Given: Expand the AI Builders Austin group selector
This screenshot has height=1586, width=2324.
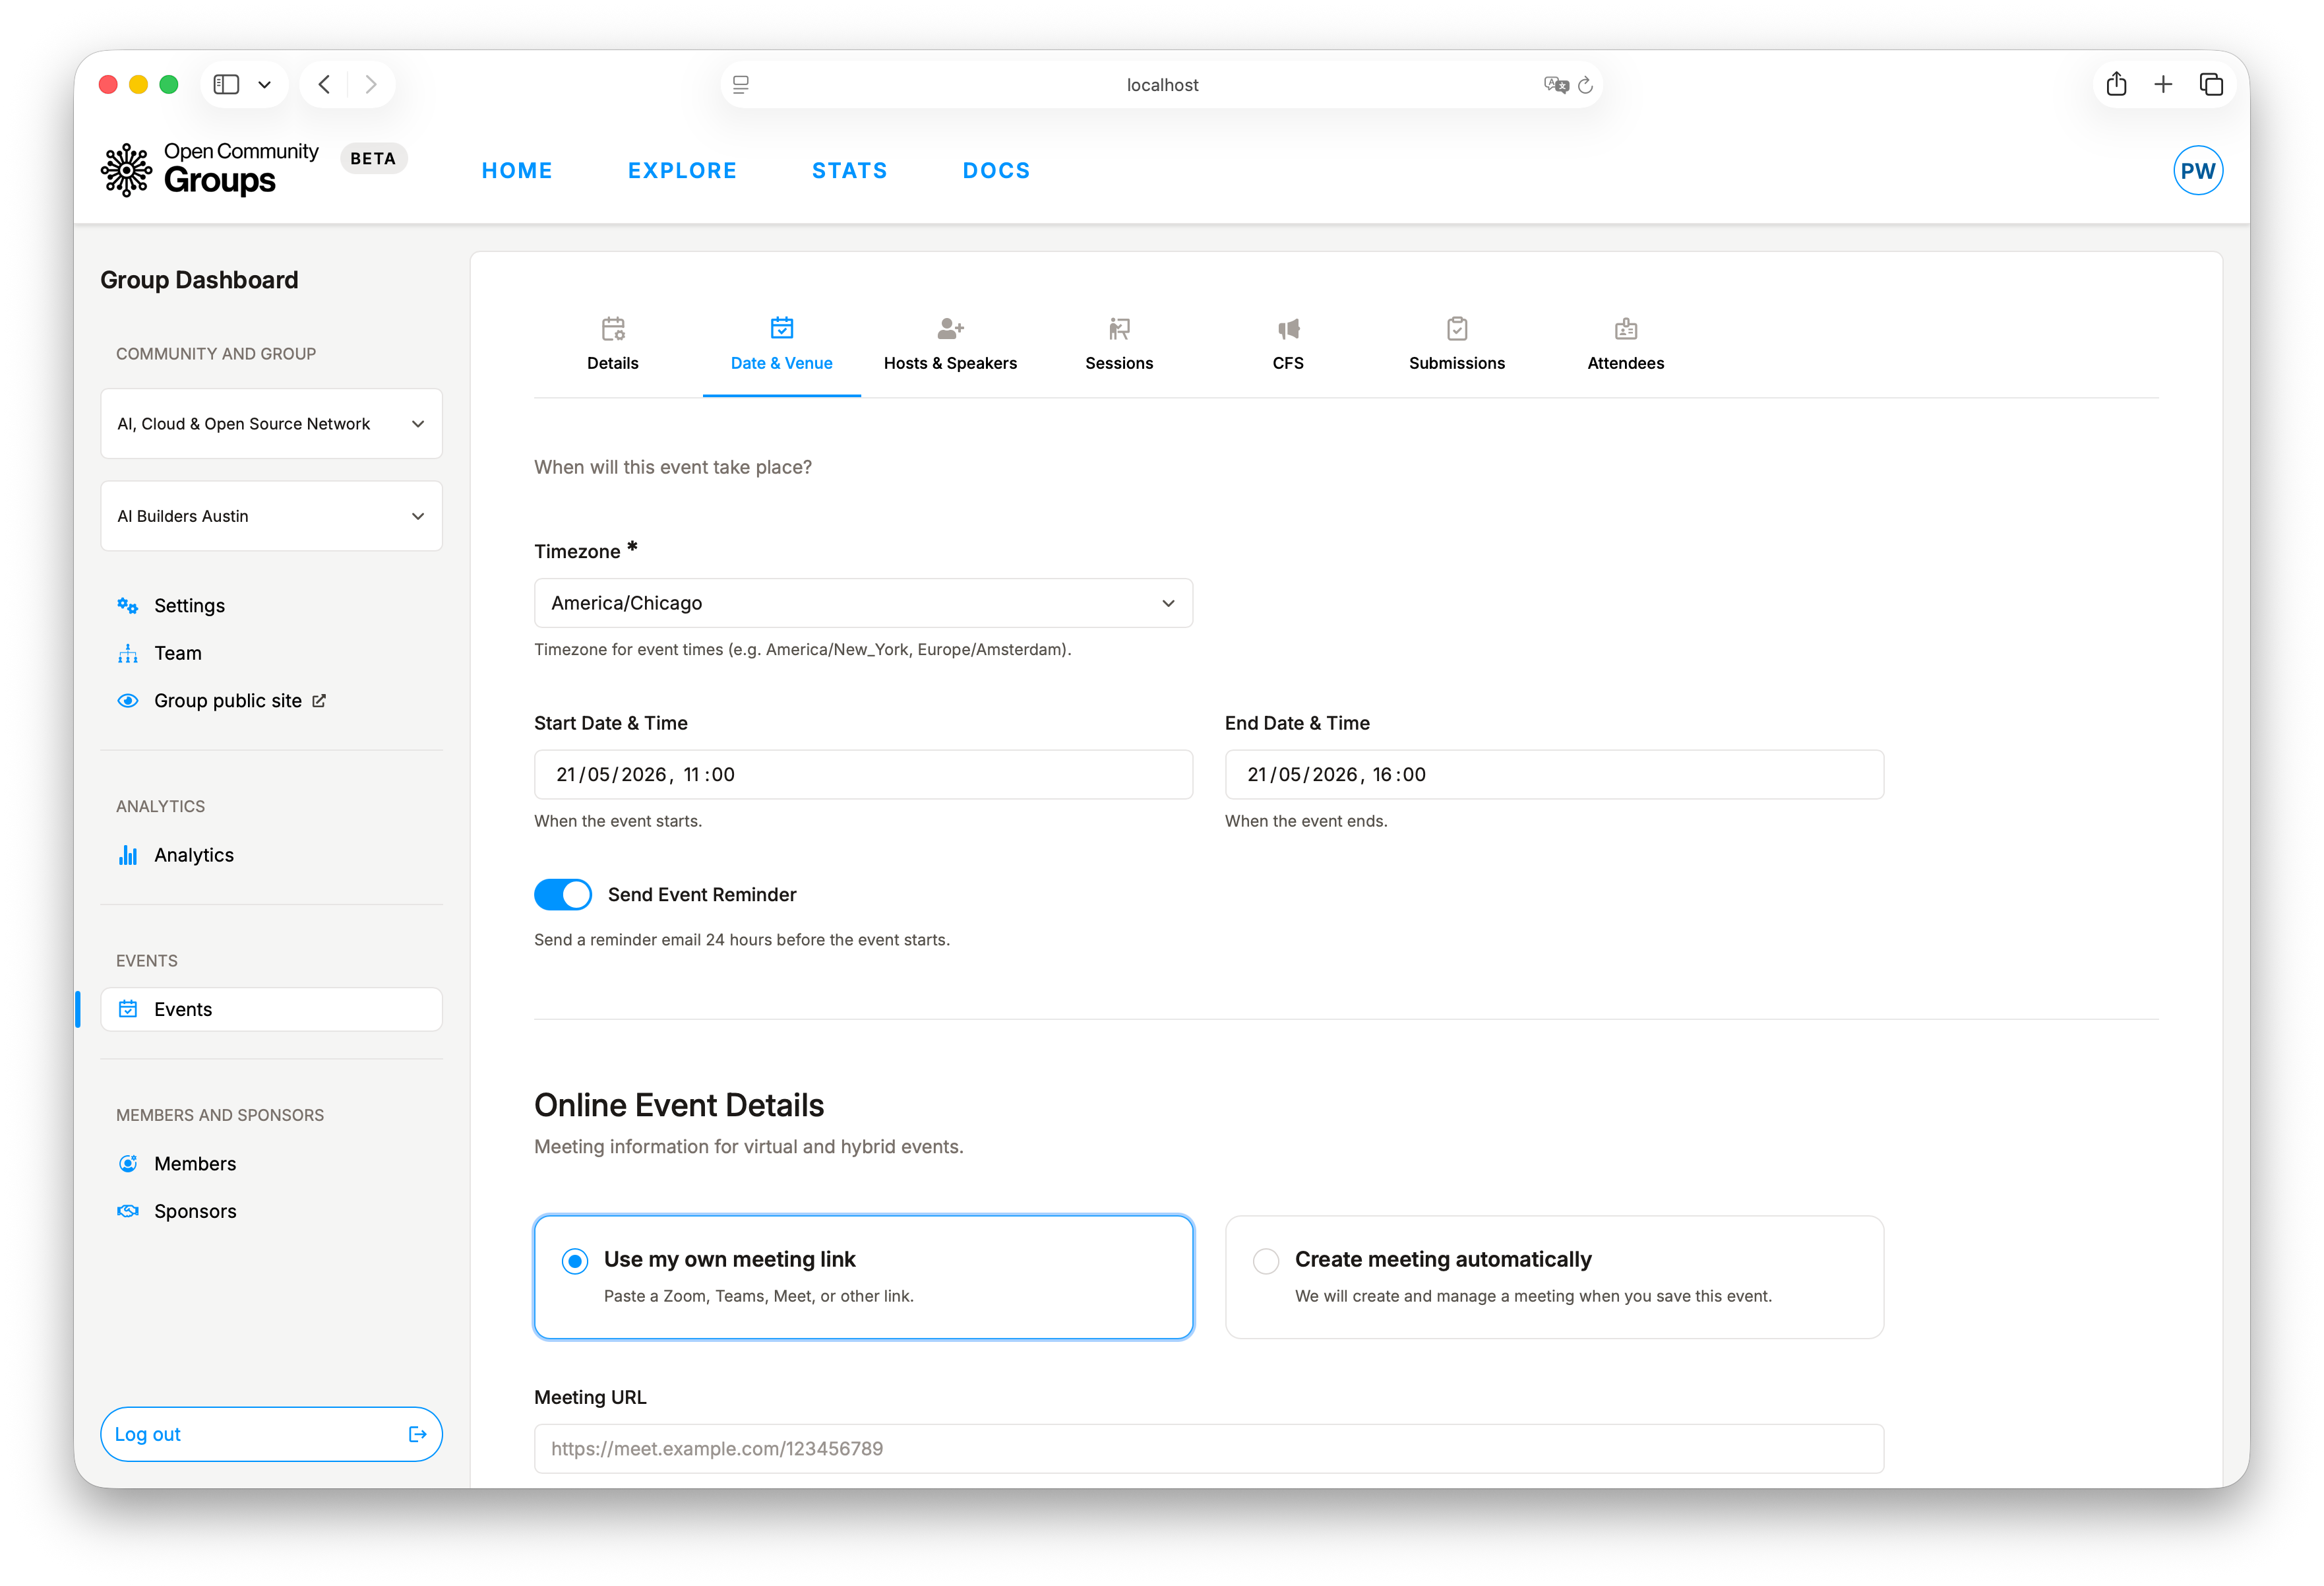Looking at the screenshot, I should click(x=271, y=517).
